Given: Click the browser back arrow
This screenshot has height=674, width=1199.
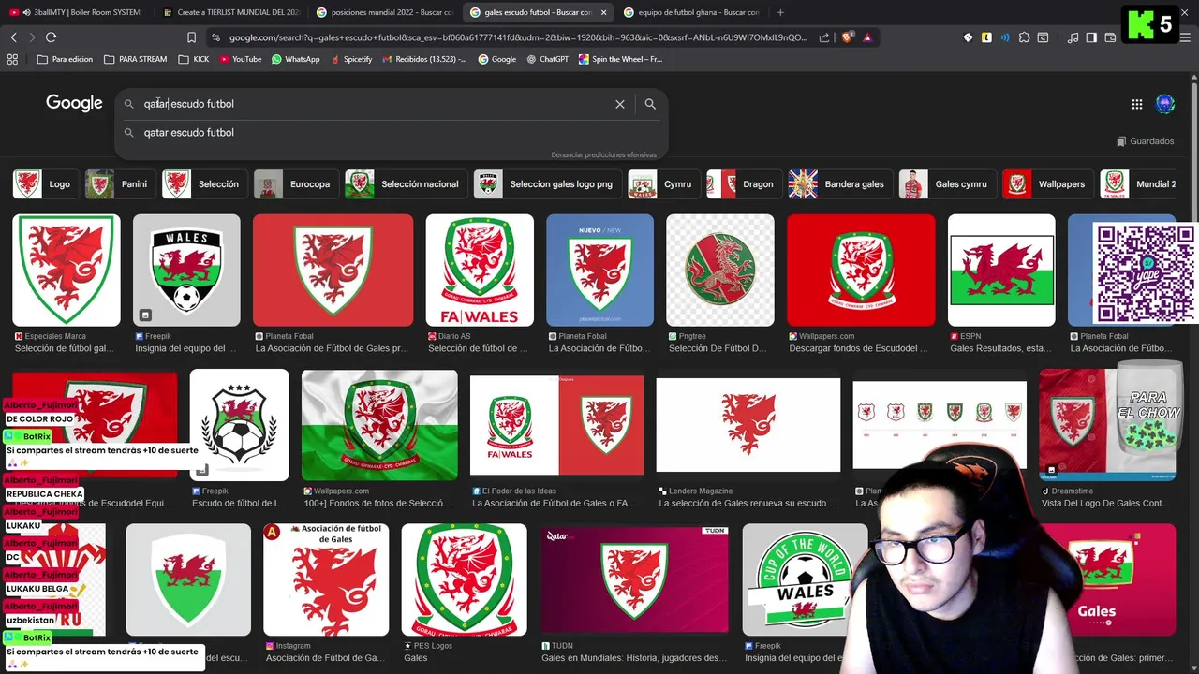Looking at the screenshot, I should click(13, 37).
